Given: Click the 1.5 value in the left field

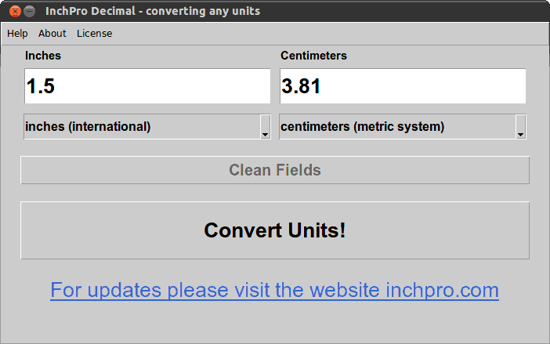Looking at the screenshot, I should pyautogui.click(x=41, y=86).
